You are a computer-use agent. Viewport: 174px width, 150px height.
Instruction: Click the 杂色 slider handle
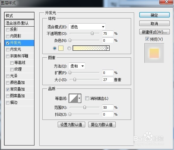70,40
